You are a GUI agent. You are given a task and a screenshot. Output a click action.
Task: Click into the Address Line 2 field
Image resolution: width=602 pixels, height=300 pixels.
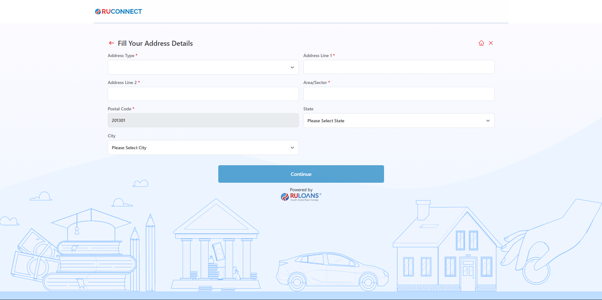pyautogui.click(x=203, y=94)
